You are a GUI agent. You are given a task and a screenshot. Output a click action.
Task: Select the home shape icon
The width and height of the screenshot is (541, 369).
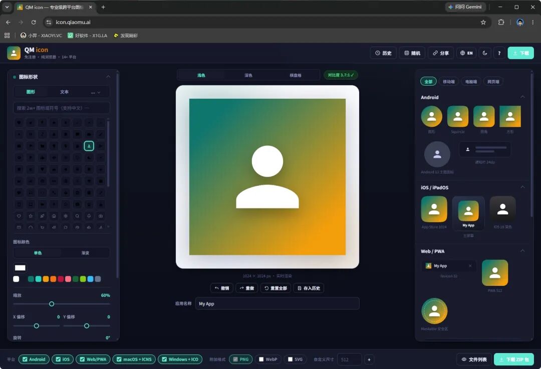pos(54,216)
